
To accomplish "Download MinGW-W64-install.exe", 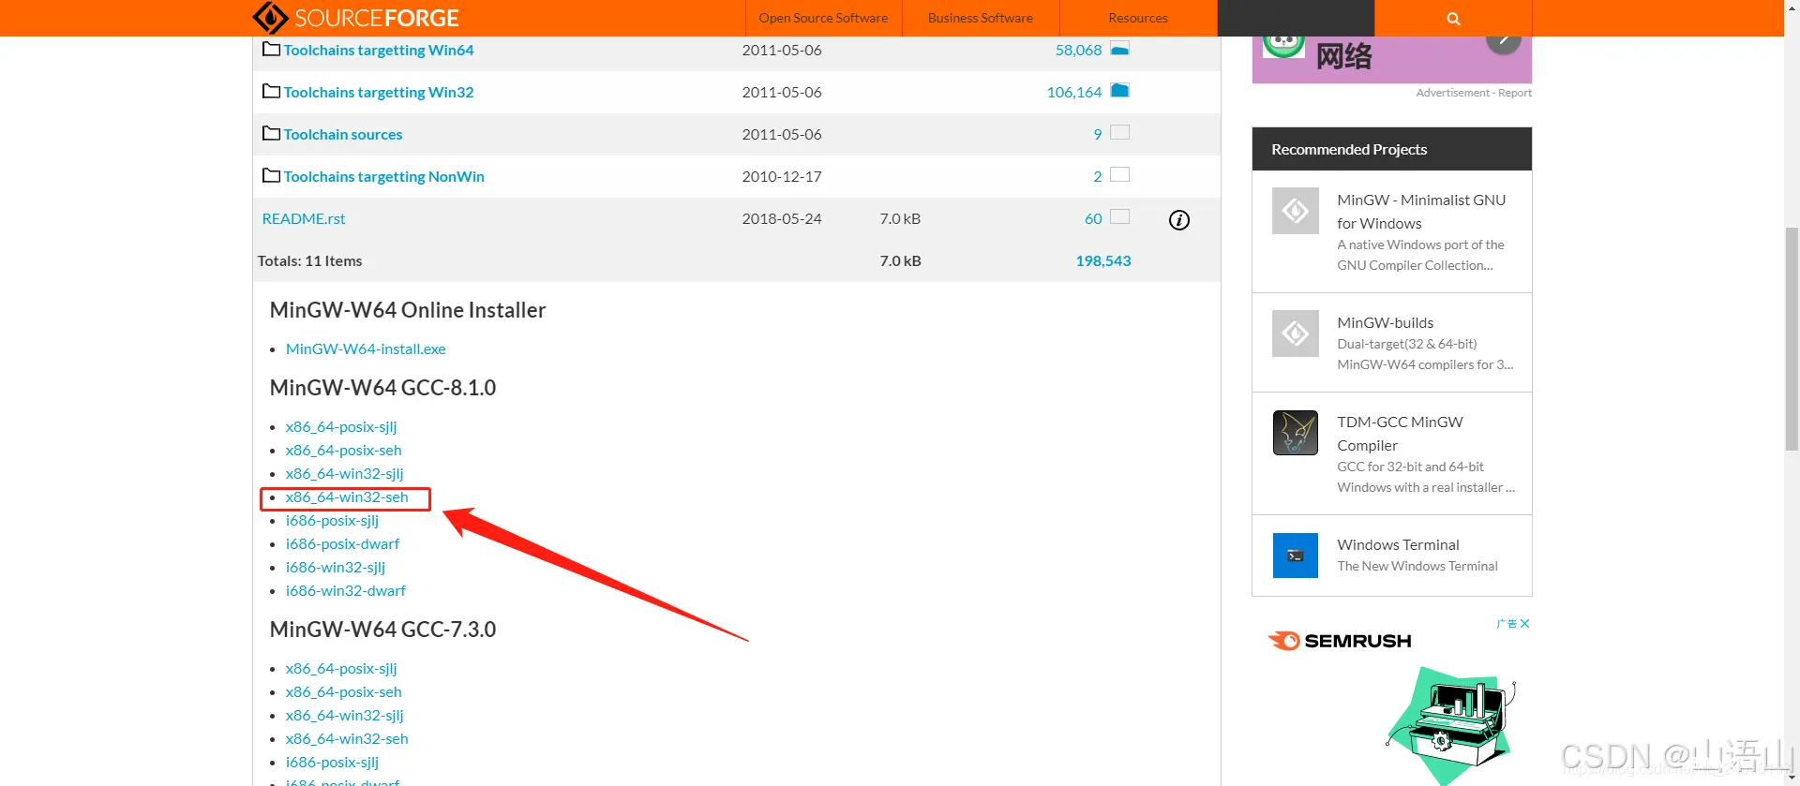I will point(366,349).
